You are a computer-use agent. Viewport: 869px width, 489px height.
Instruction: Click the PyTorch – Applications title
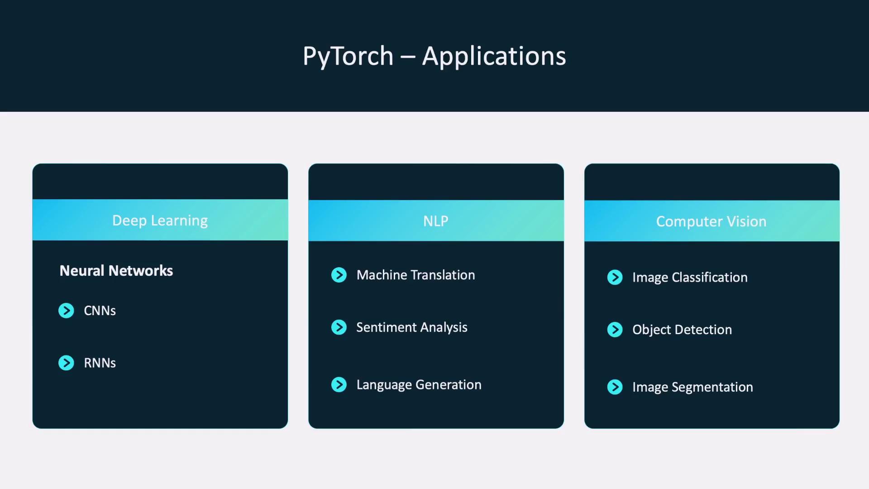[434, 56]
